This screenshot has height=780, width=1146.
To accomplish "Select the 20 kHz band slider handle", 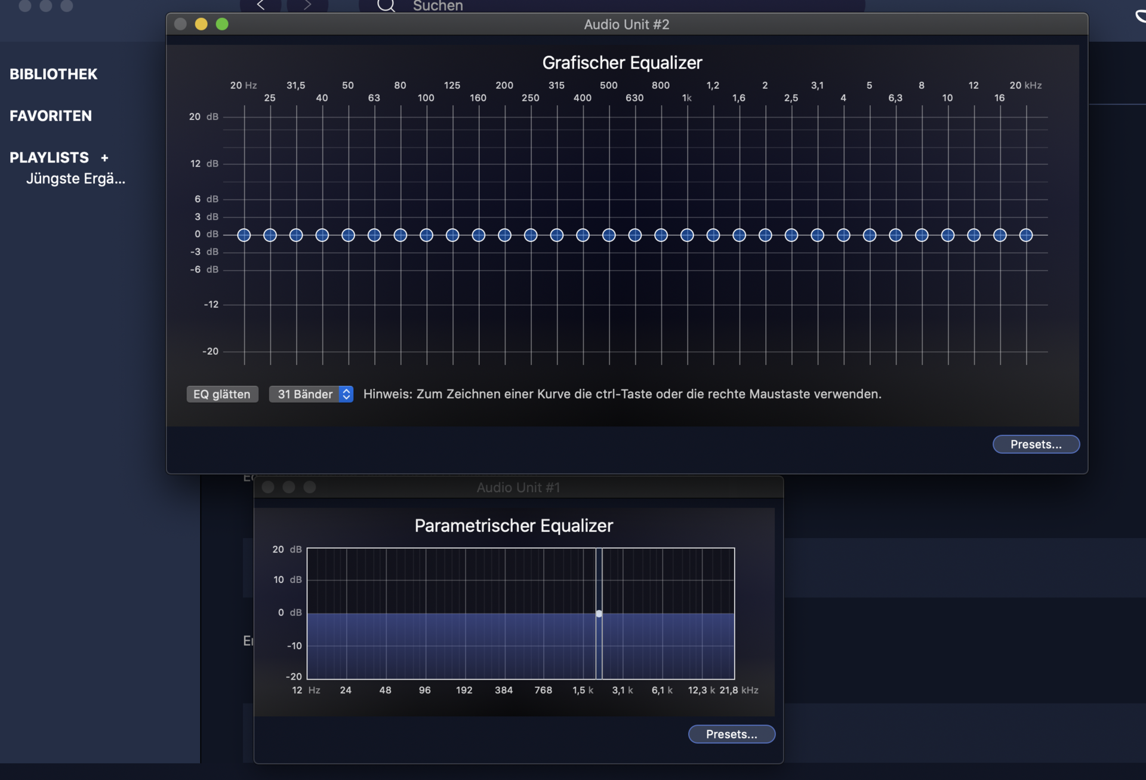I will pyautogui.click(x=1026, y=235).
